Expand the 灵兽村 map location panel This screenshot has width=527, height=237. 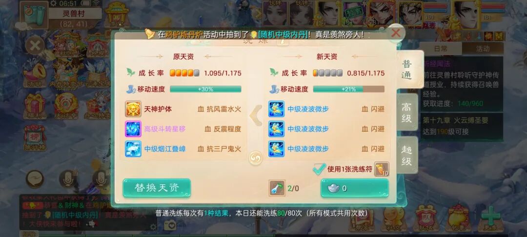point(75,15)
